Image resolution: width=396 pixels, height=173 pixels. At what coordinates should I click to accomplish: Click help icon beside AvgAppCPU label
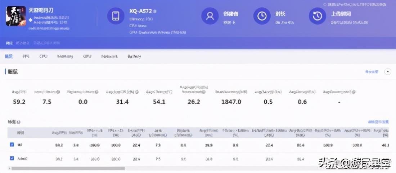tap(137, 92)
